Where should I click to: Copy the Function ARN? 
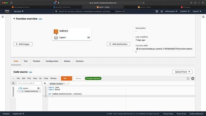tap(137, 49)
